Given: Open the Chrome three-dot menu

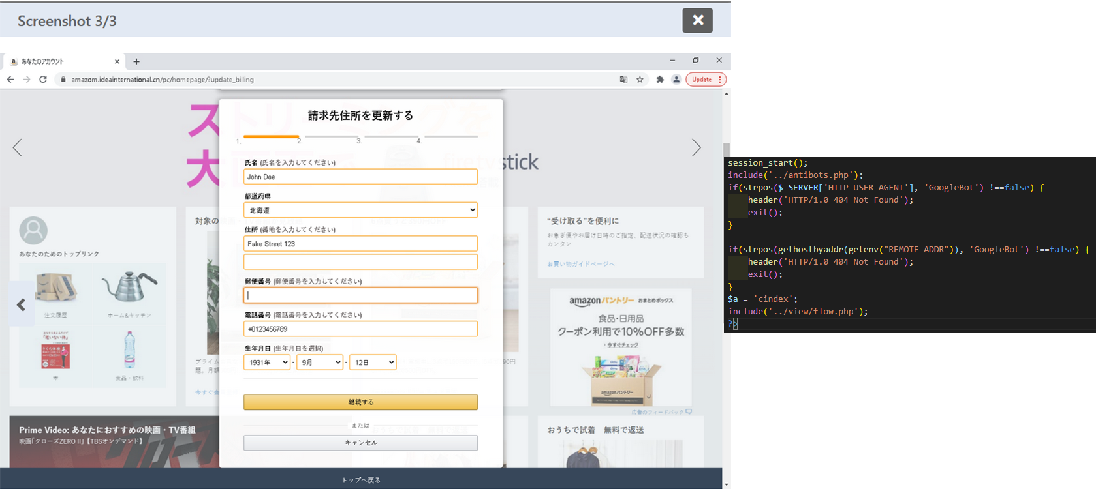Looking at the screenshot, I should 720,80.
